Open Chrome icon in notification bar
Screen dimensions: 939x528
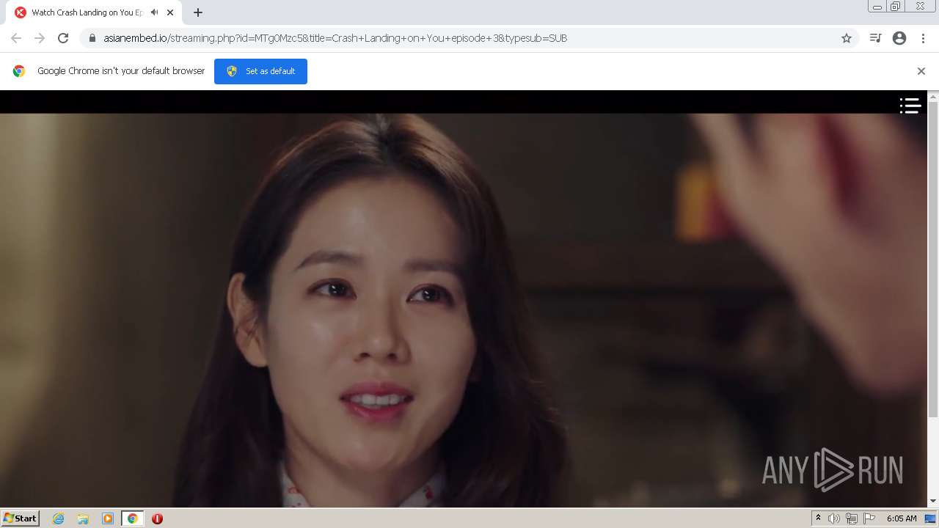click(19, 71)
